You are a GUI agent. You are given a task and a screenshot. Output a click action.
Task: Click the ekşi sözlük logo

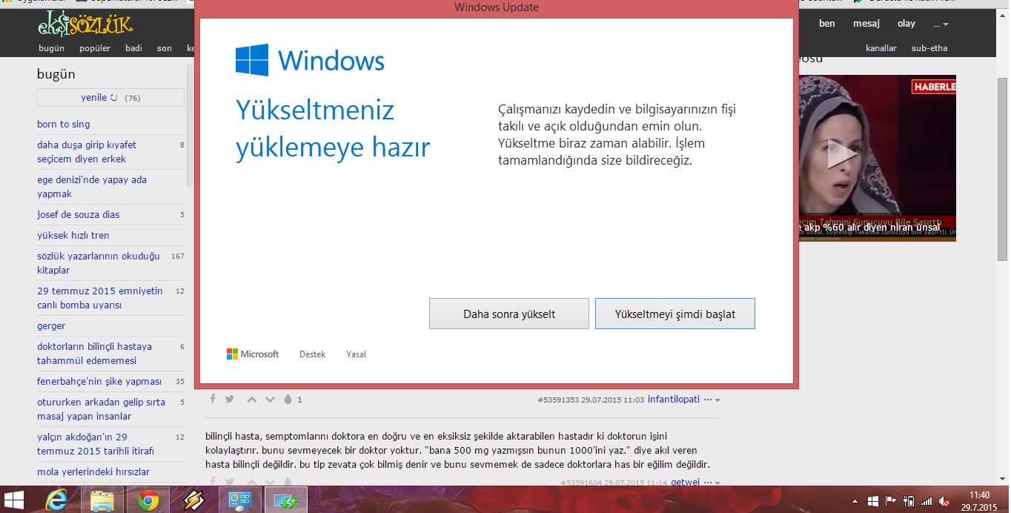point(85,24)
